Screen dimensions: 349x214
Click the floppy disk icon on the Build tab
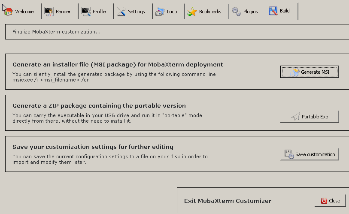pos(273,11)
